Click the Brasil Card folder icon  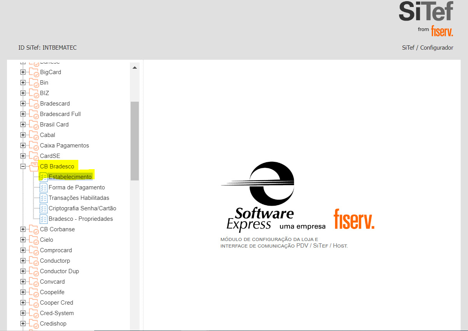[34, 125]
